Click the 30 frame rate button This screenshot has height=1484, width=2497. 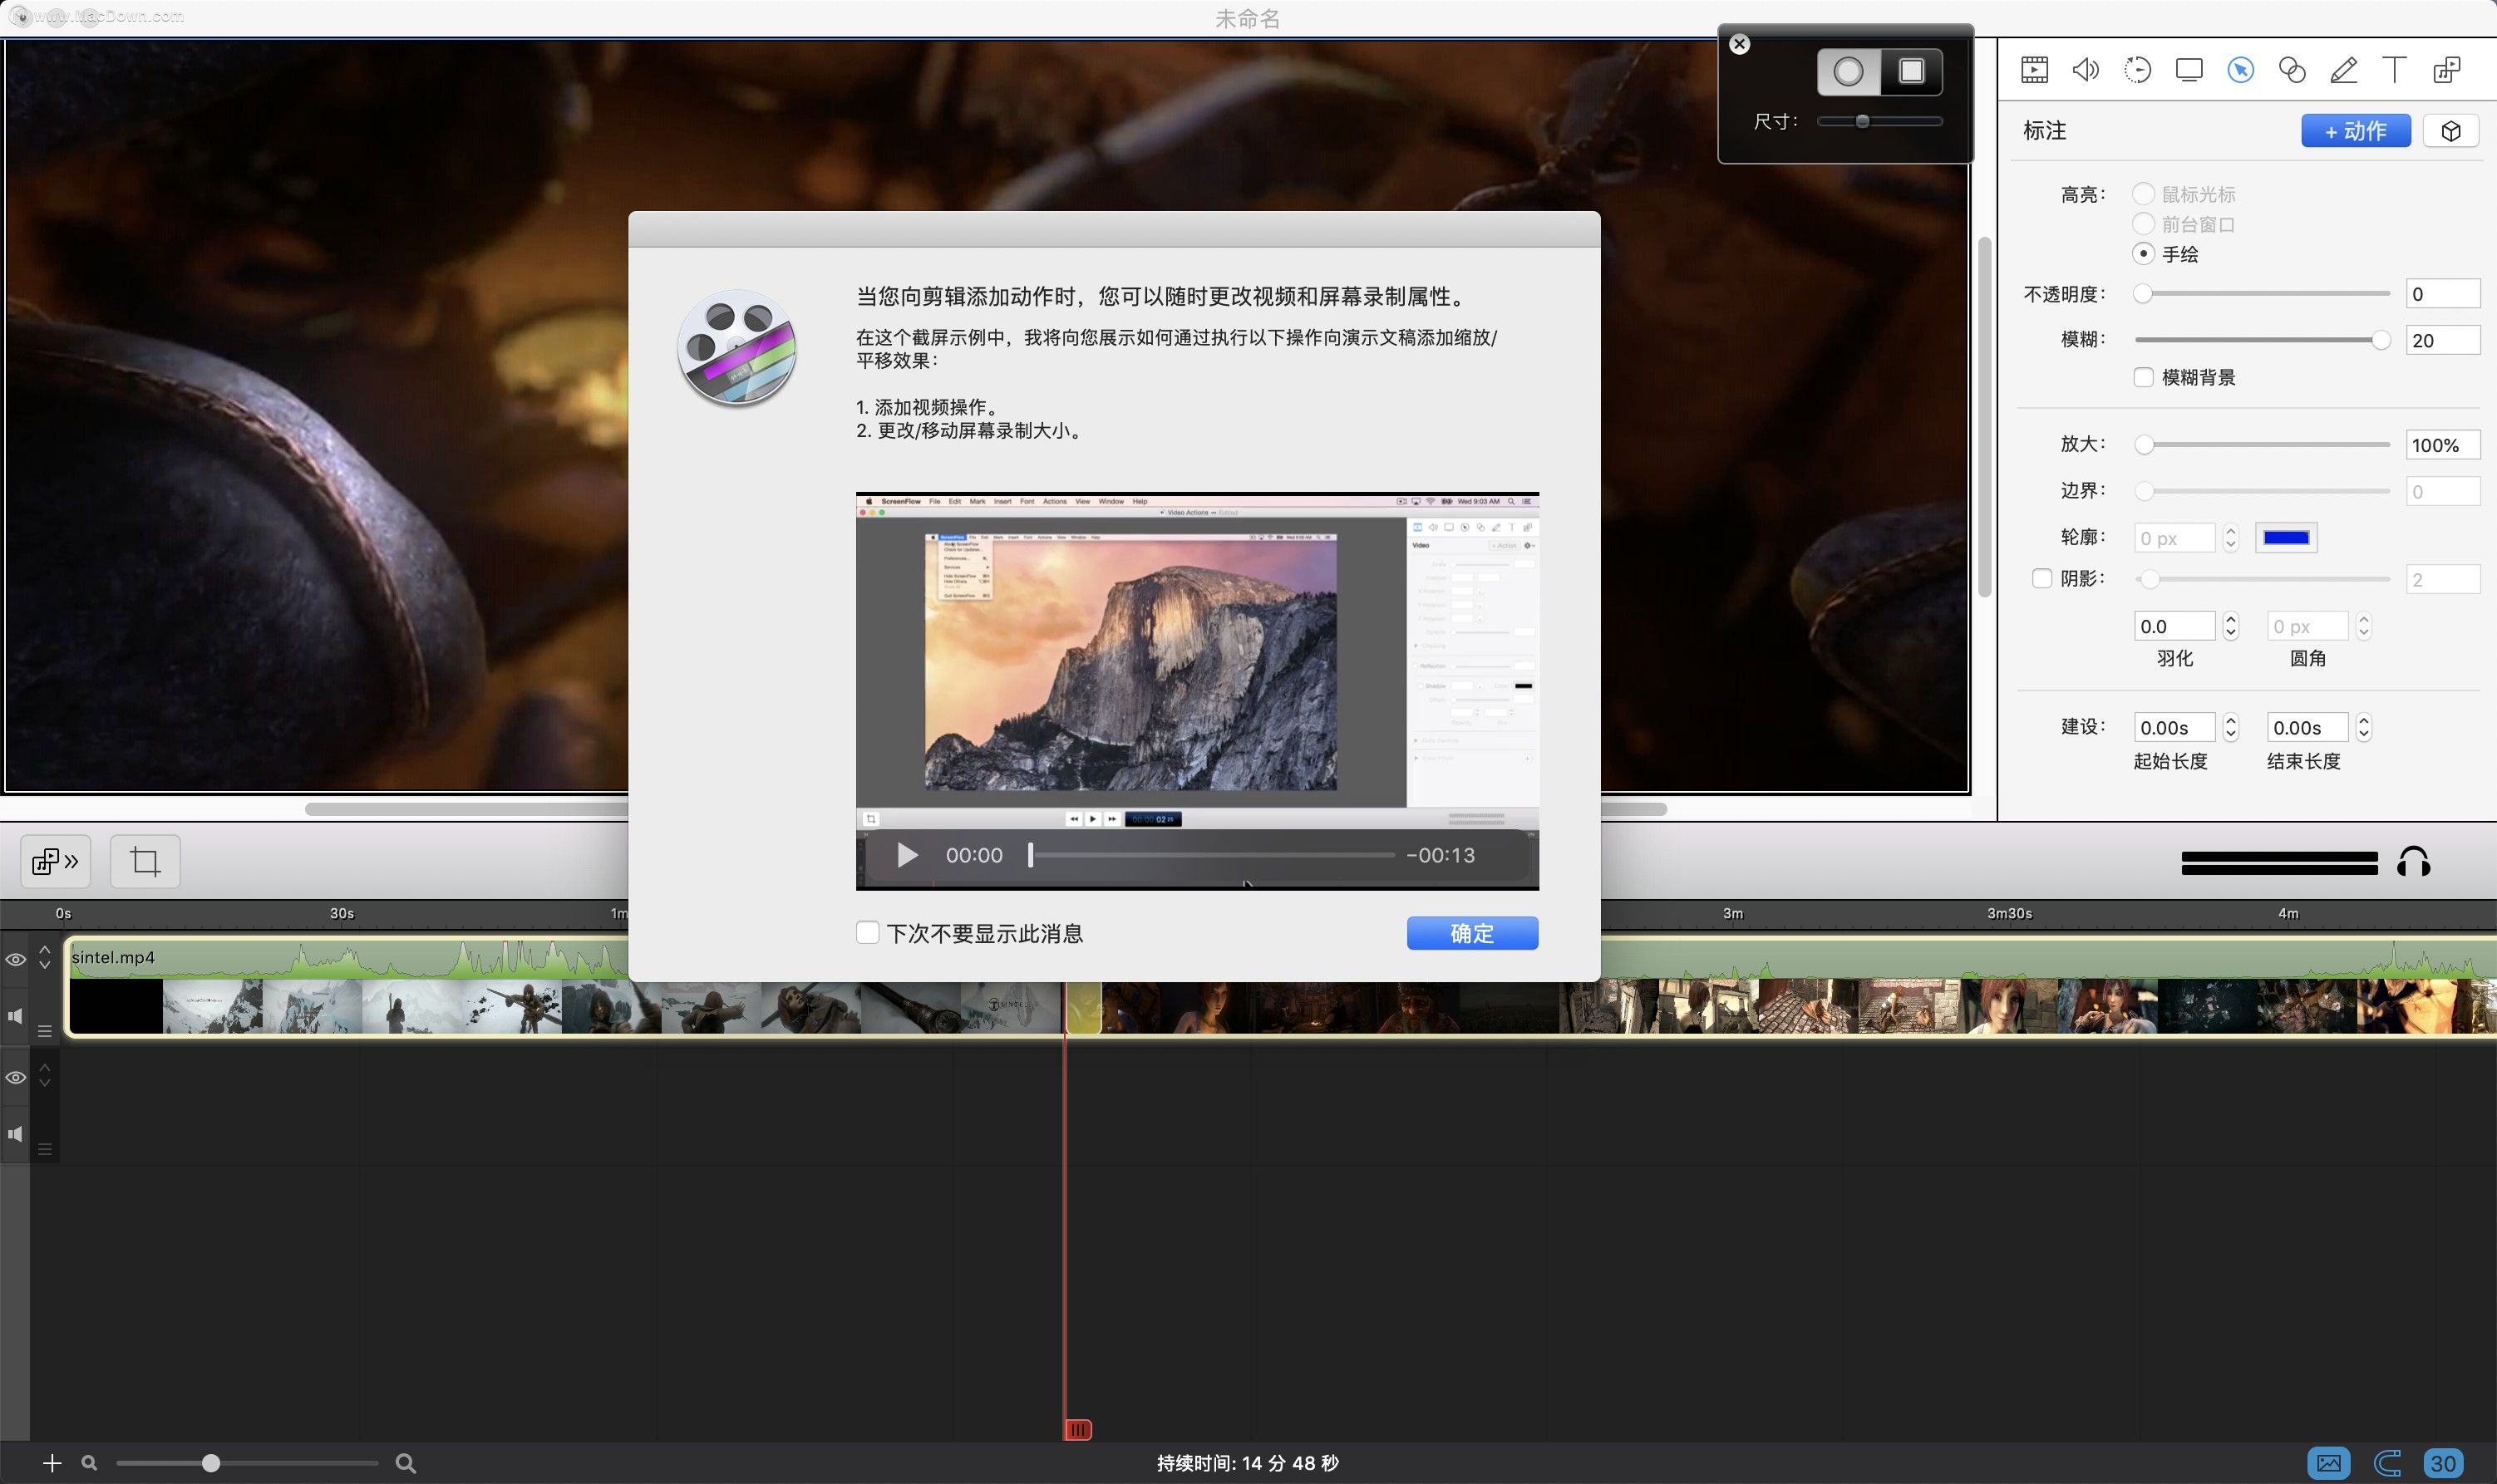pos(2443,1463)
